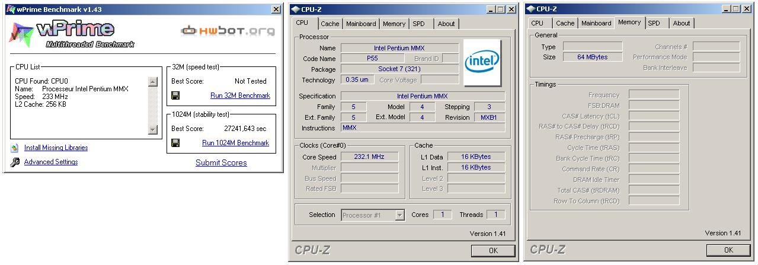Screen dimensions: 758x265
Task: Click the Not Tested score text
Action: tap(251, 81)
